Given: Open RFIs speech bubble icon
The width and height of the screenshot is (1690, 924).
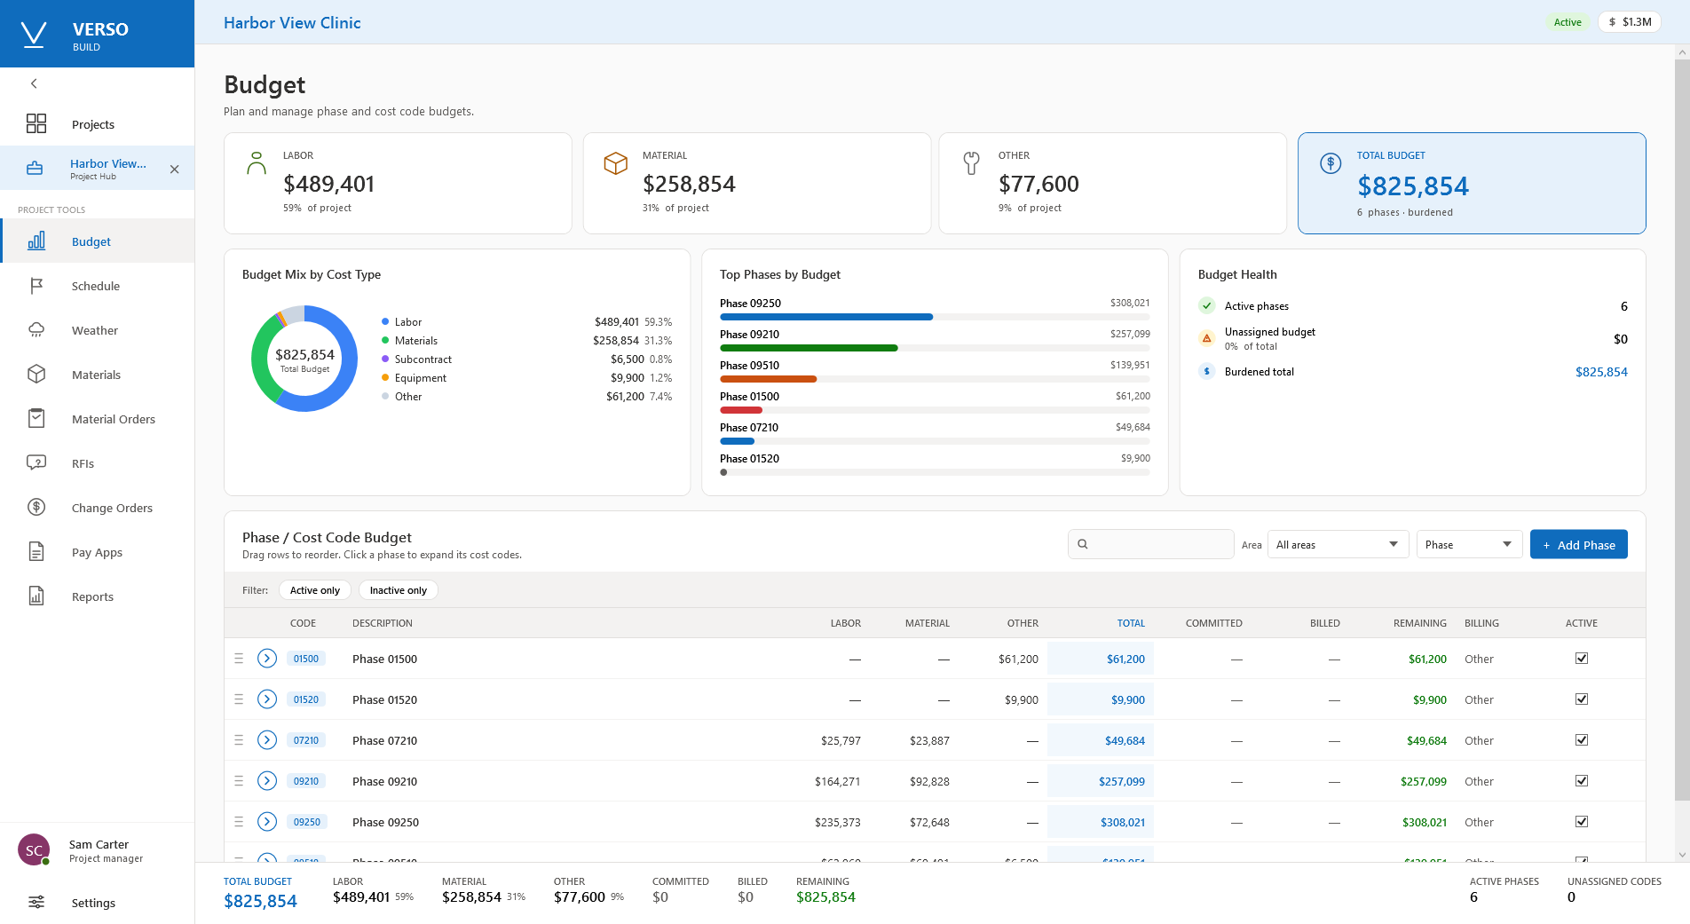Looking at the screenshot, I should point(36,463).
